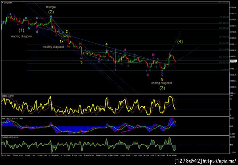This screenshot has height=165, width=238.
Task: Select the yellow 2 wave label
Action: pyautogui.click(x=67, y=31)
